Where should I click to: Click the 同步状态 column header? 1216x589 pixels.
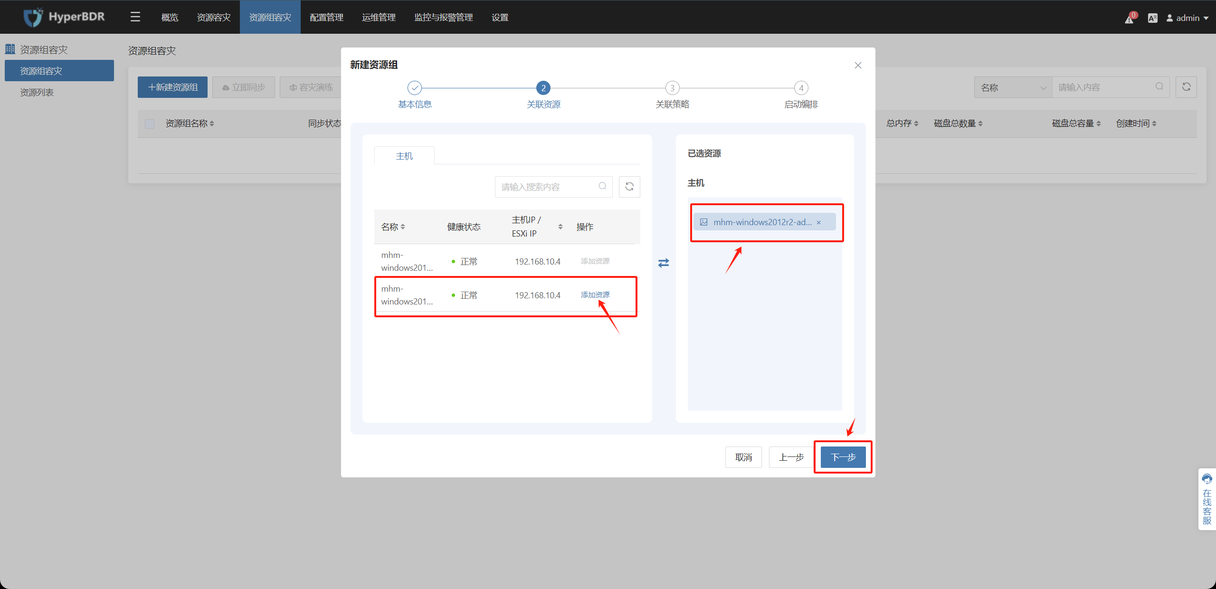(324, 123)
